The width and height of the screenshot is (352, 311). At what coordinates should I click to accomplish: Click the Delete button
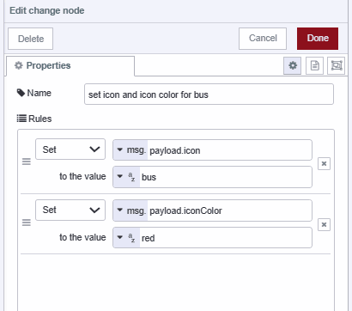pyautogui.click(x=31, y=39)
